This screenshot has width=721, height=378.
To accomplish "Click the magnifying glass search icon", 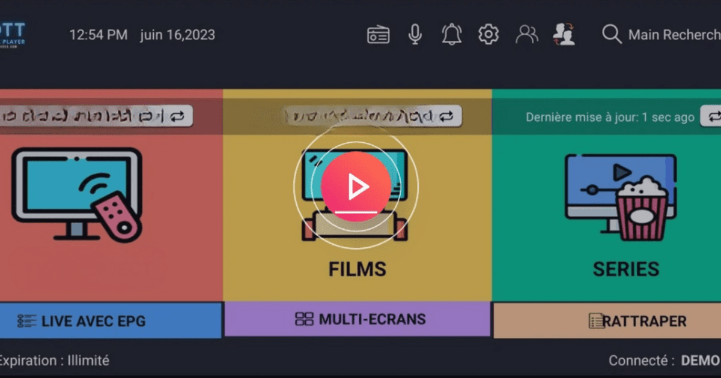I will click(x=611, y=35).
